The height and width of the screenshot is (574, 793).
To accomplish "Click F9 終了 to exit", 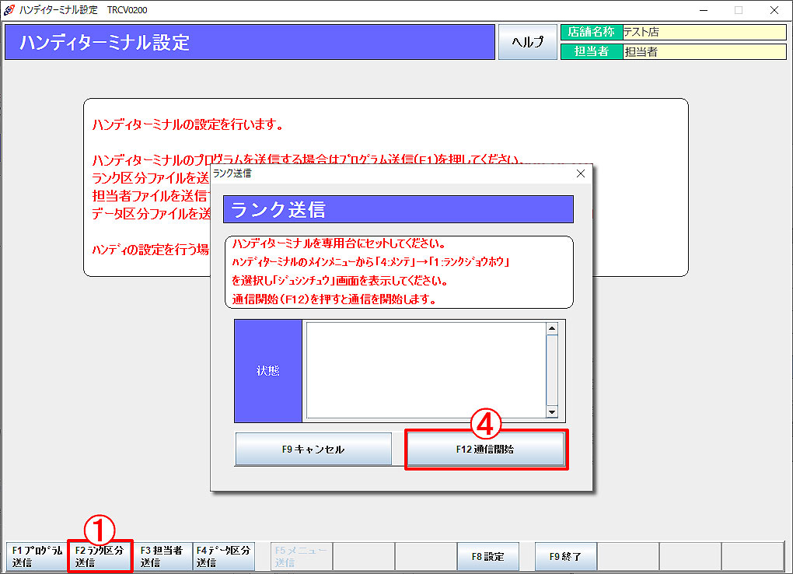I will pos(565,556).
